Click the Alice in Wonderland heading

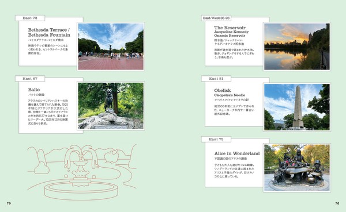237,153
